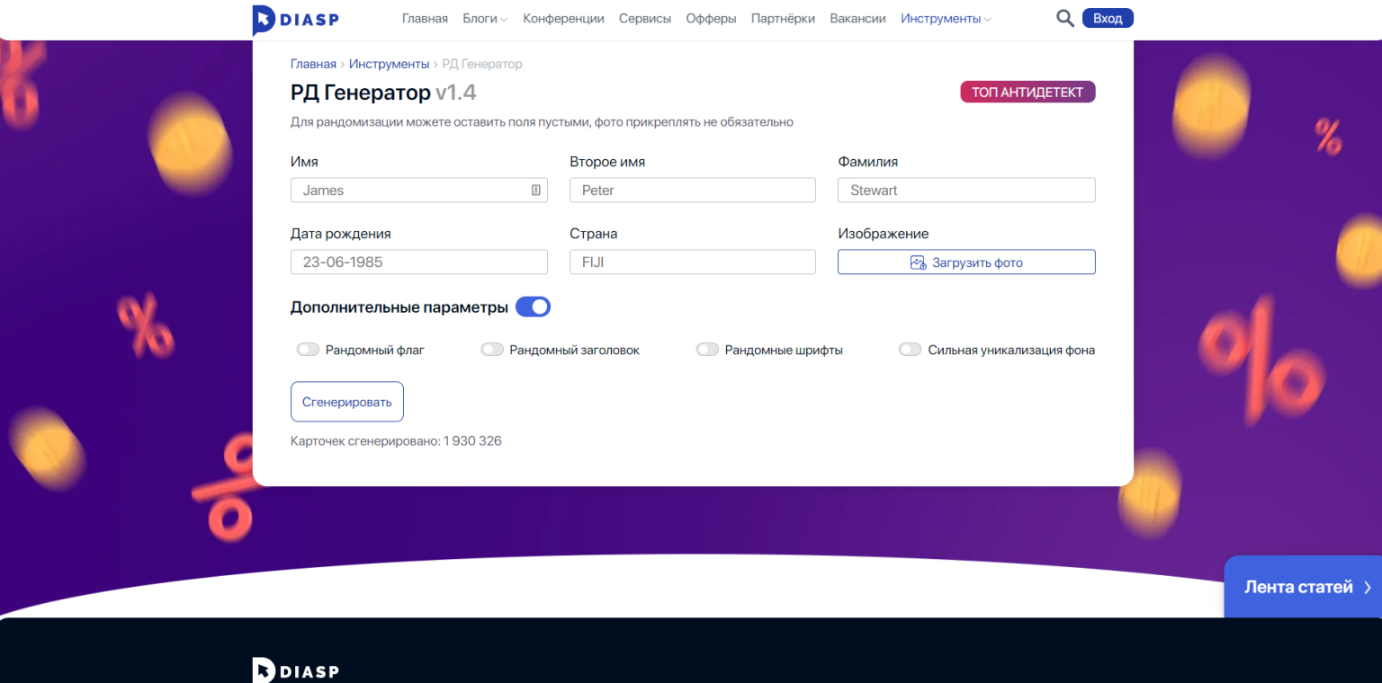Viewport: 1382px width, 683px height.
Task: Open Вакансии menu item
Action: coord(857,19)
